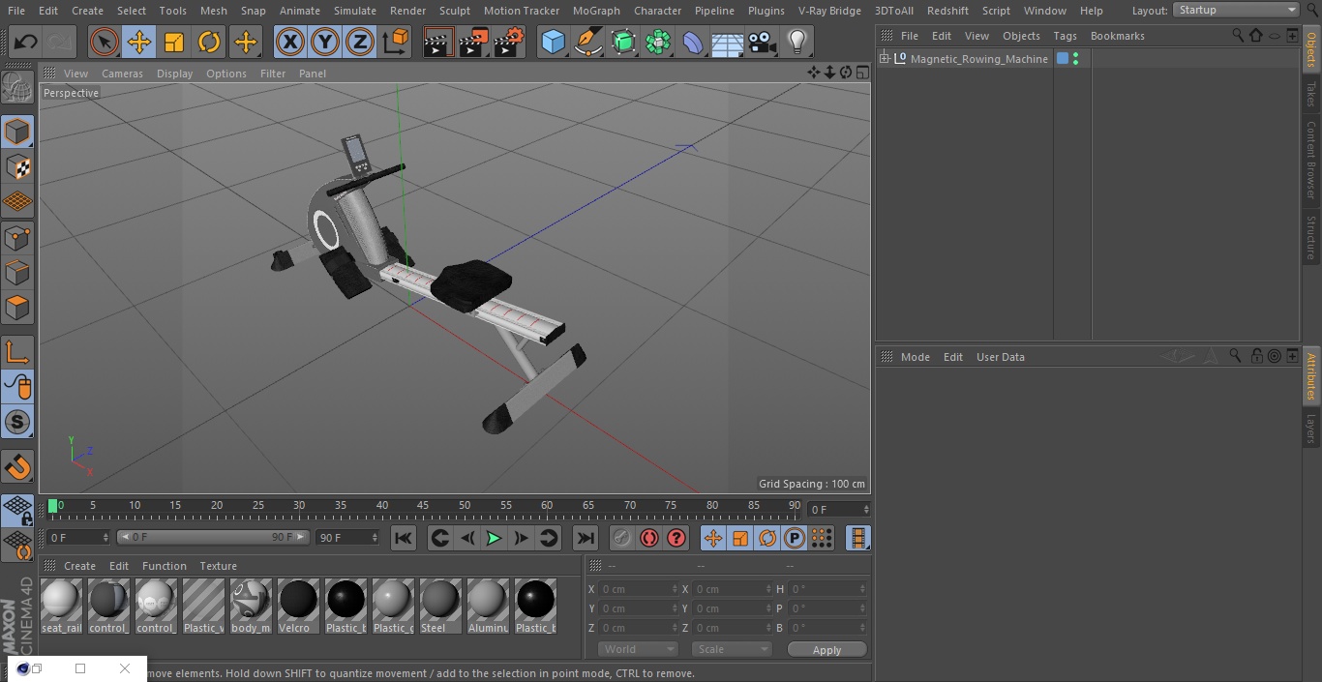This screenshot has height=682, width=1322.
Task: Select the Steel material swatch
Action: [x=440, y=607]
